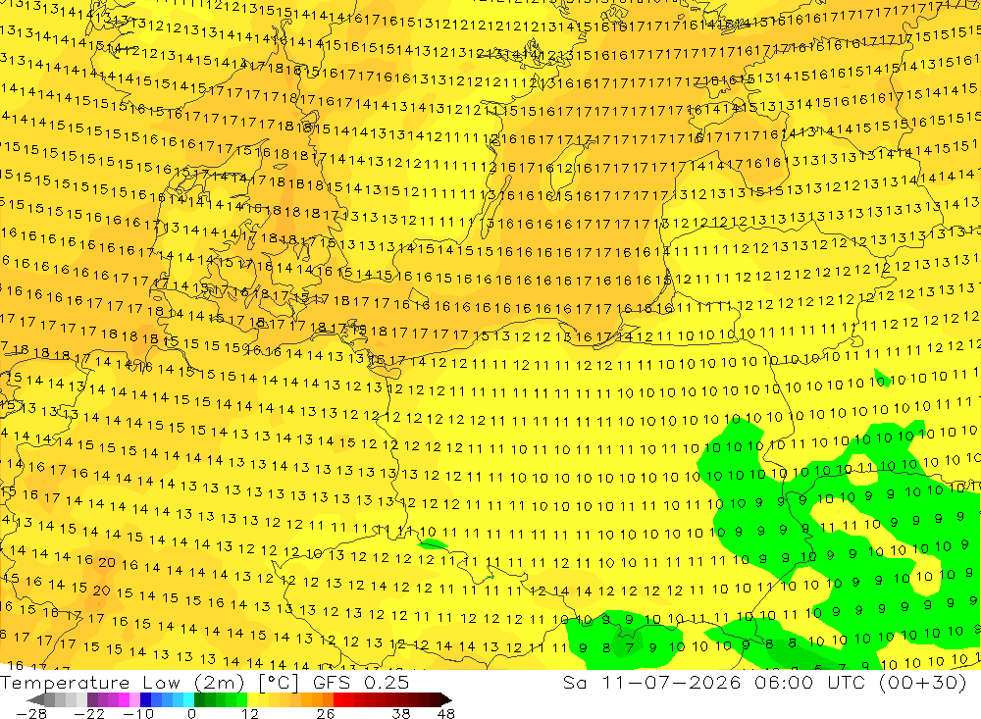The width and height of the screenshot is (981, 719).
Task: Click the '06:00 UTC' time text
Action: point(810,683)
